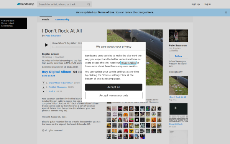The image size is (230, 144).
Task: Open the Stuff It track link
Action: click(52, 91)
